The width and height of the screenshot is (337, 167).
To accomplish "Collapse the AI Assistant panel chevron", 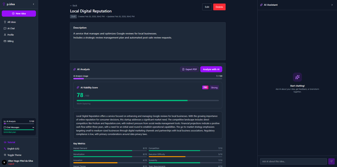I will tap(332, 5).
